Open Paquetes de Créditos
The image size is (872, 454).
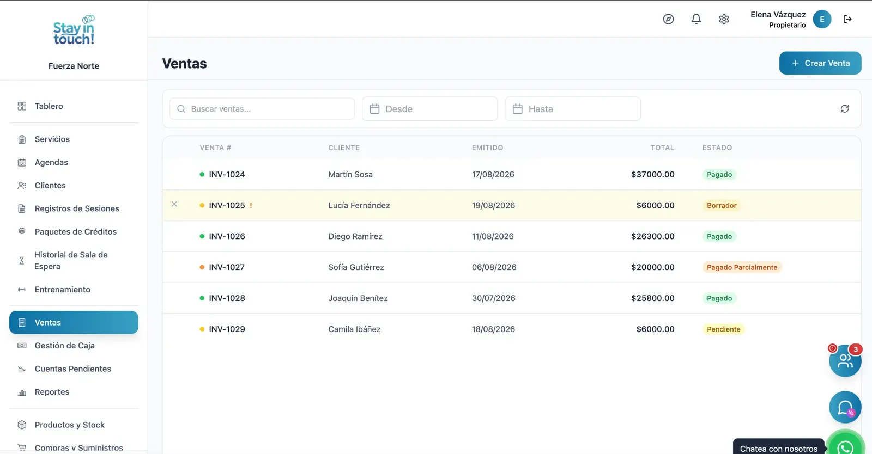(74, 232)
